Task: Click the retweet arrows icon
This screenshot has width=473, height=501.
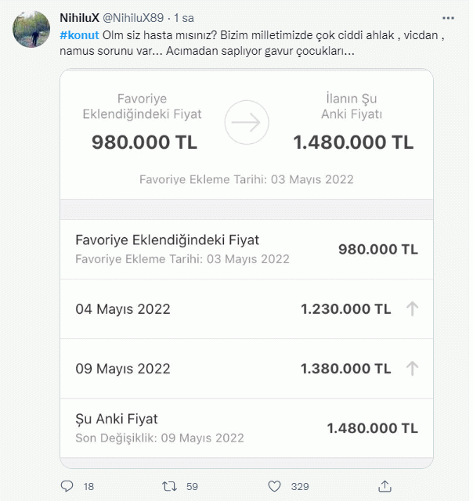Action: [x=168, y=486]
